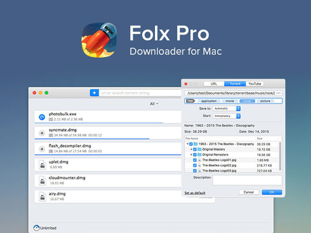311x233 pixels.
Task: Select the airy.dmg download name
Action: [x=57, y=194]
